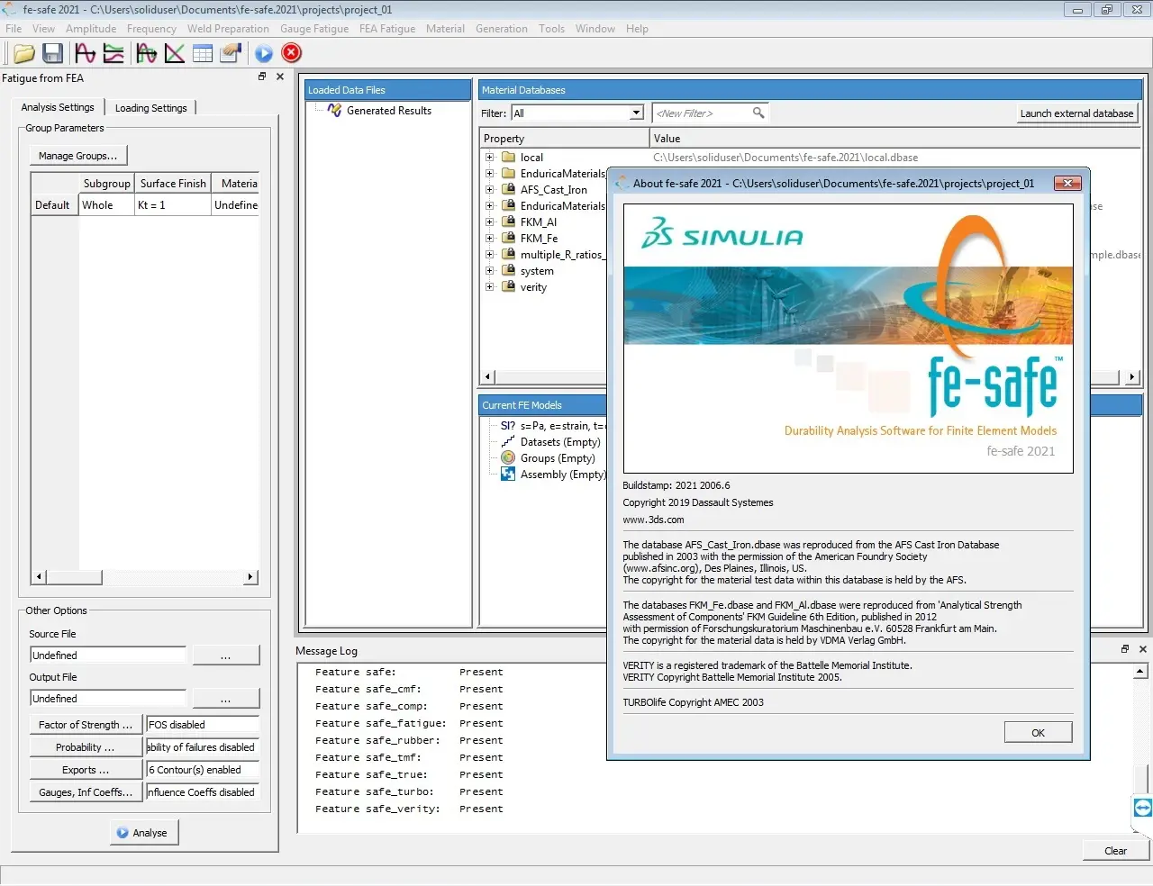Select the Whole subgroup cell
The width and height of the screenshot is (1153, 886).
click(106, 205)
